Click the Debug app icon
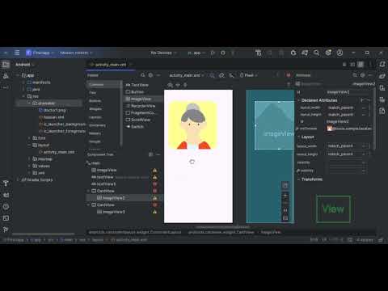This screenshot has width=388, height=291. 223,53
